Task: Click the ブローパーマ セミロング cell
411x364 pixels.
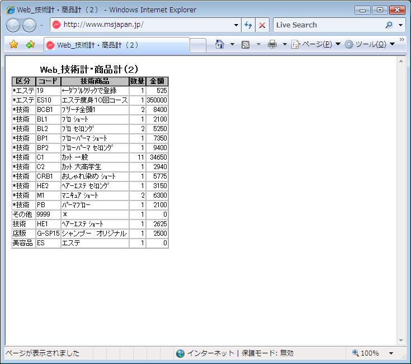Action: click(95, 148)
